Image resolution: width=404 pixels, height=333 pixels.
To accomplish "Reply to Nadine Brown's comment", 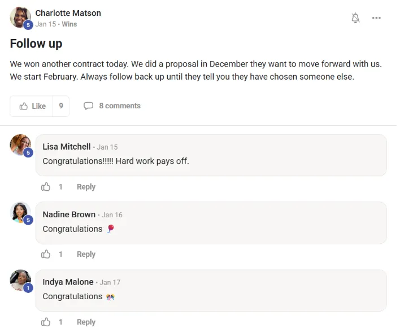I will pos(86,255).
